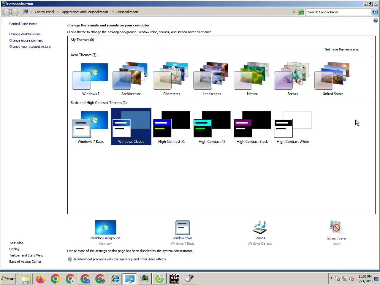Screen dimensions: 380x285
Task: Open Firefox from the taskbar
Action: tap(41, 279)
